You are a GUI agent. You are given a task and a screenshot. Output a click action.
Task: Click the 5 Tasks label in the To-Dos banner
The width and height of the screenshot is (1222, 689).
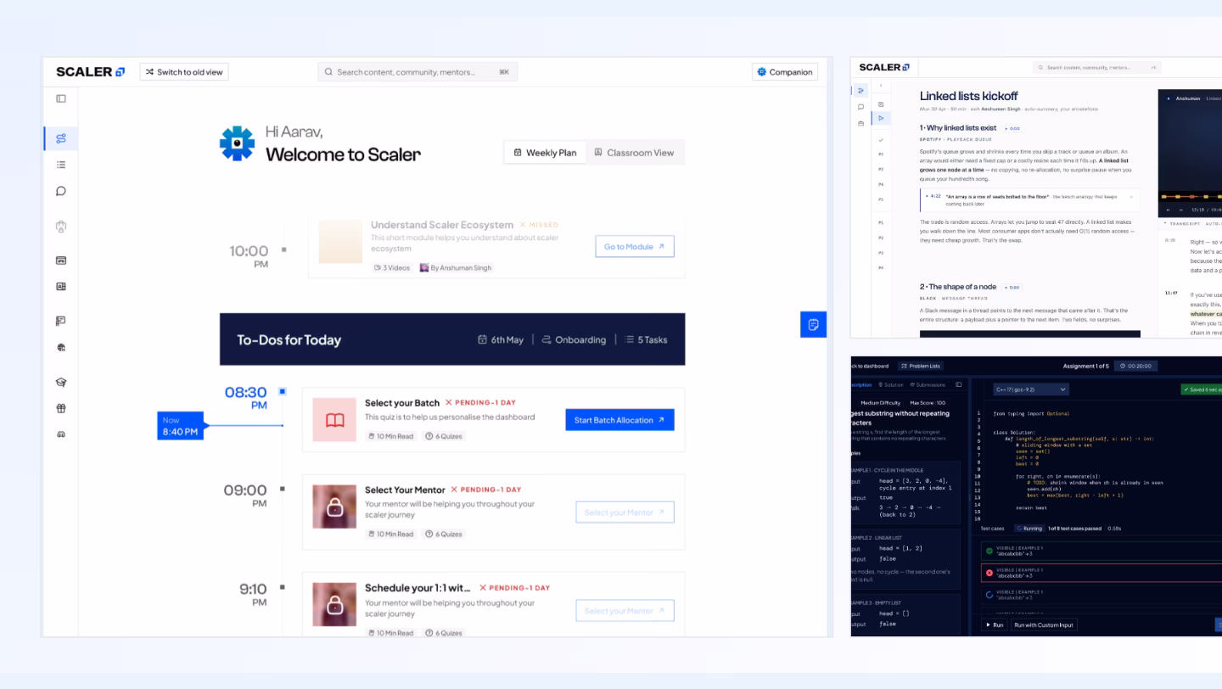pyautogui.click(x=646, y=339)
